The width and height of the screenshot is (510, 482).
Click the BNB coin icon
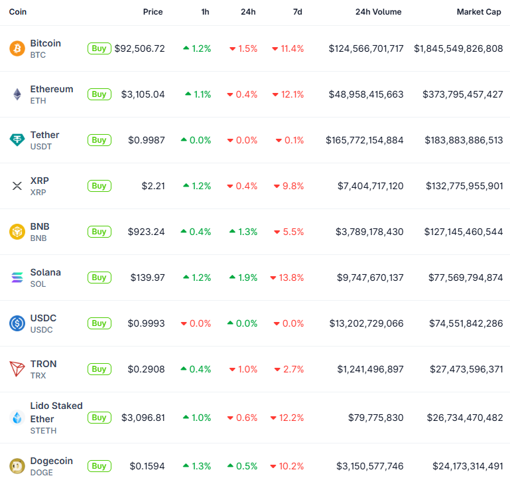pos(17,232)
